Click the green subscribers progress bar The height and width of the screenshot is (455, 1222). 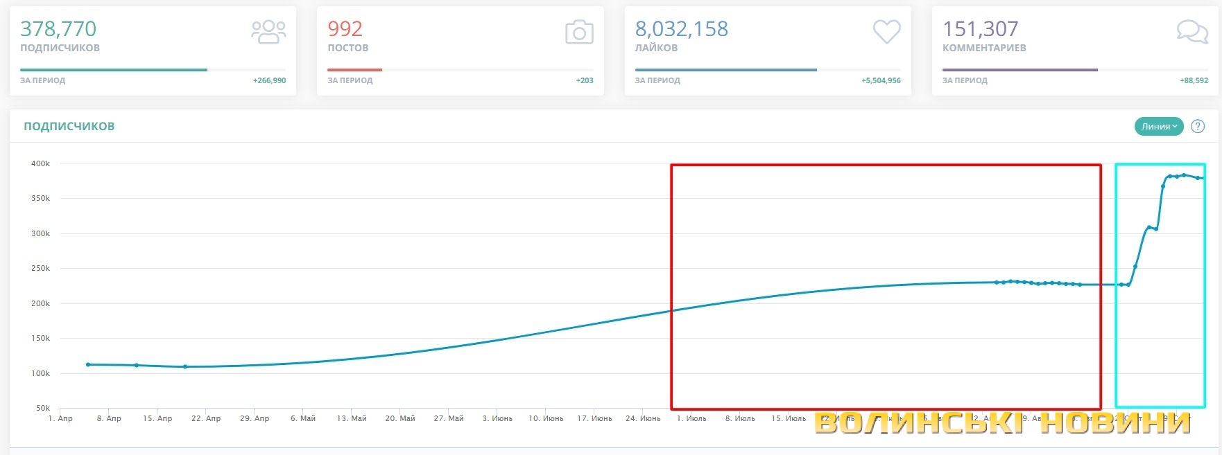[x=114, y=70]
